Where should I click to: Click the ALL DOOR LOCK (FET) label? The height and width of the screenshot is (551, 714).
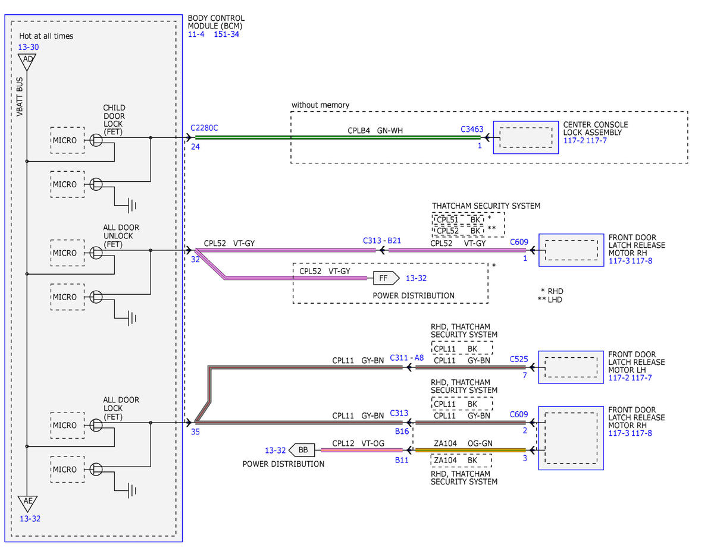(121, 408)
